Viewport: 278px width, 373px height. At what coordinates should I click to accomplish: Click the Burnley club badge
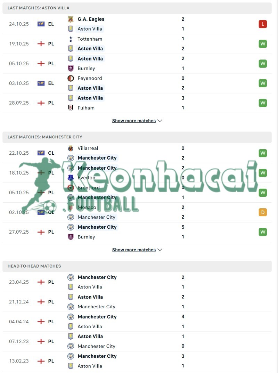(x=71, y=68)
